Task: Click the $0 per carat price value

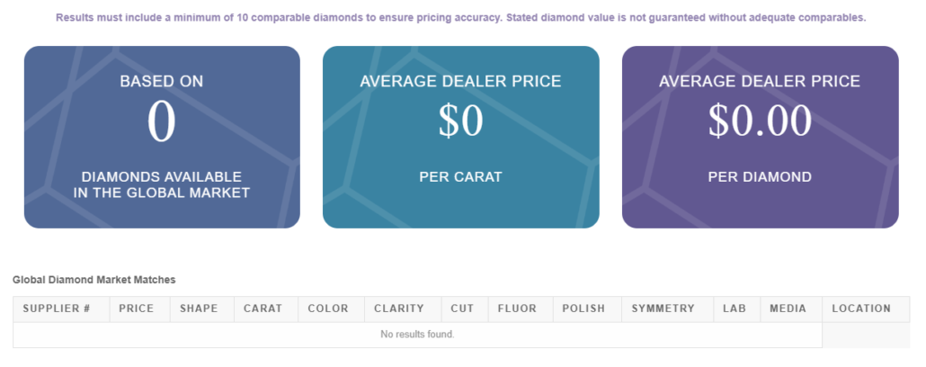Action: coord(460,122)
